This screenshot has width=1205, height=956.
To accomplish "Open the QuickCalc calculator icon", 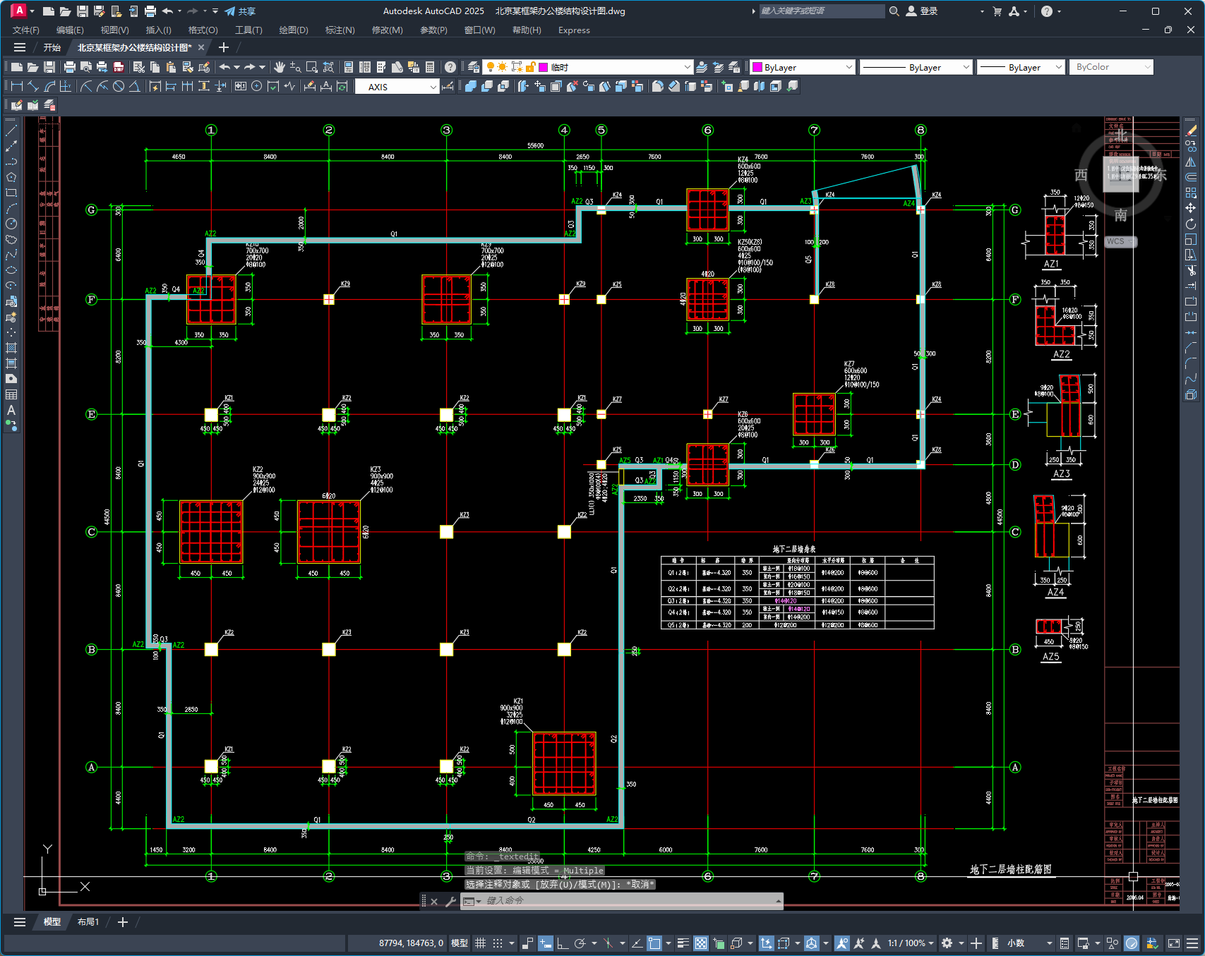I will click(x=430, y=67).
